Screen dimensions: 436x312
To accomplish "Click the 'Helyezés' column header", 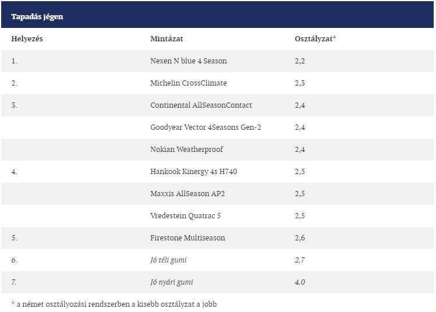I will coord(27,39).
